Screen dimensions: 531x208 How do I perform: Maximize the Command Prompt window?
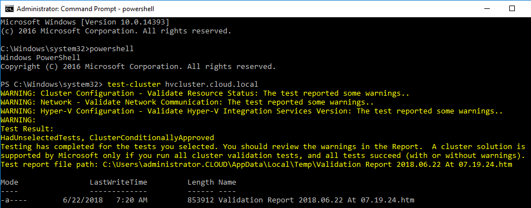click(512, 8)
